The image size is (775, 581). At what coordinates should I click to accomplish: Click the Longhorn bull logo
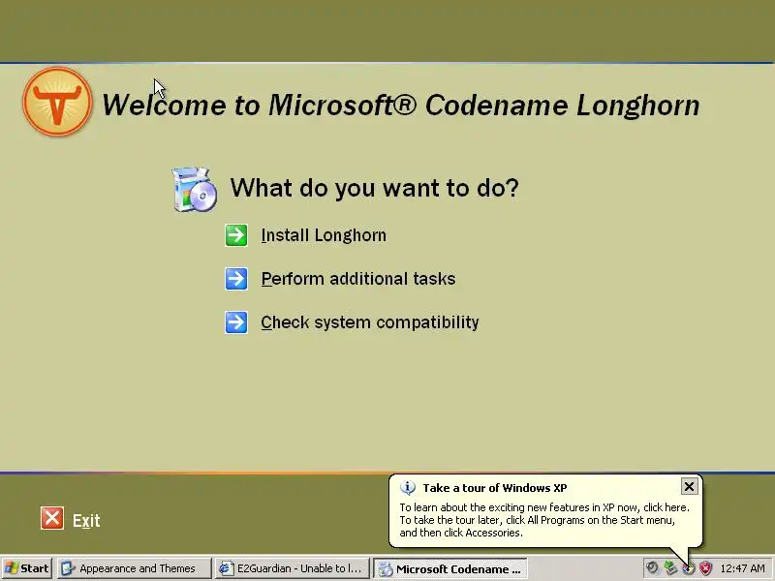(x=57, y=102)
